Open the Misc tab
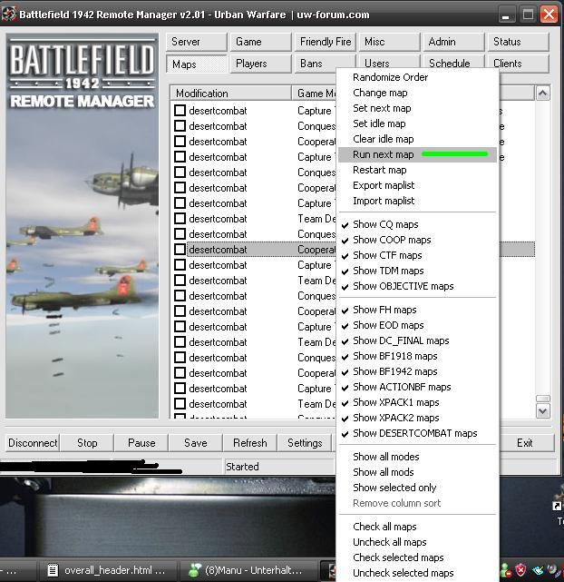The image size is (564, 582). pyautogui.click(x=390, y=42)
